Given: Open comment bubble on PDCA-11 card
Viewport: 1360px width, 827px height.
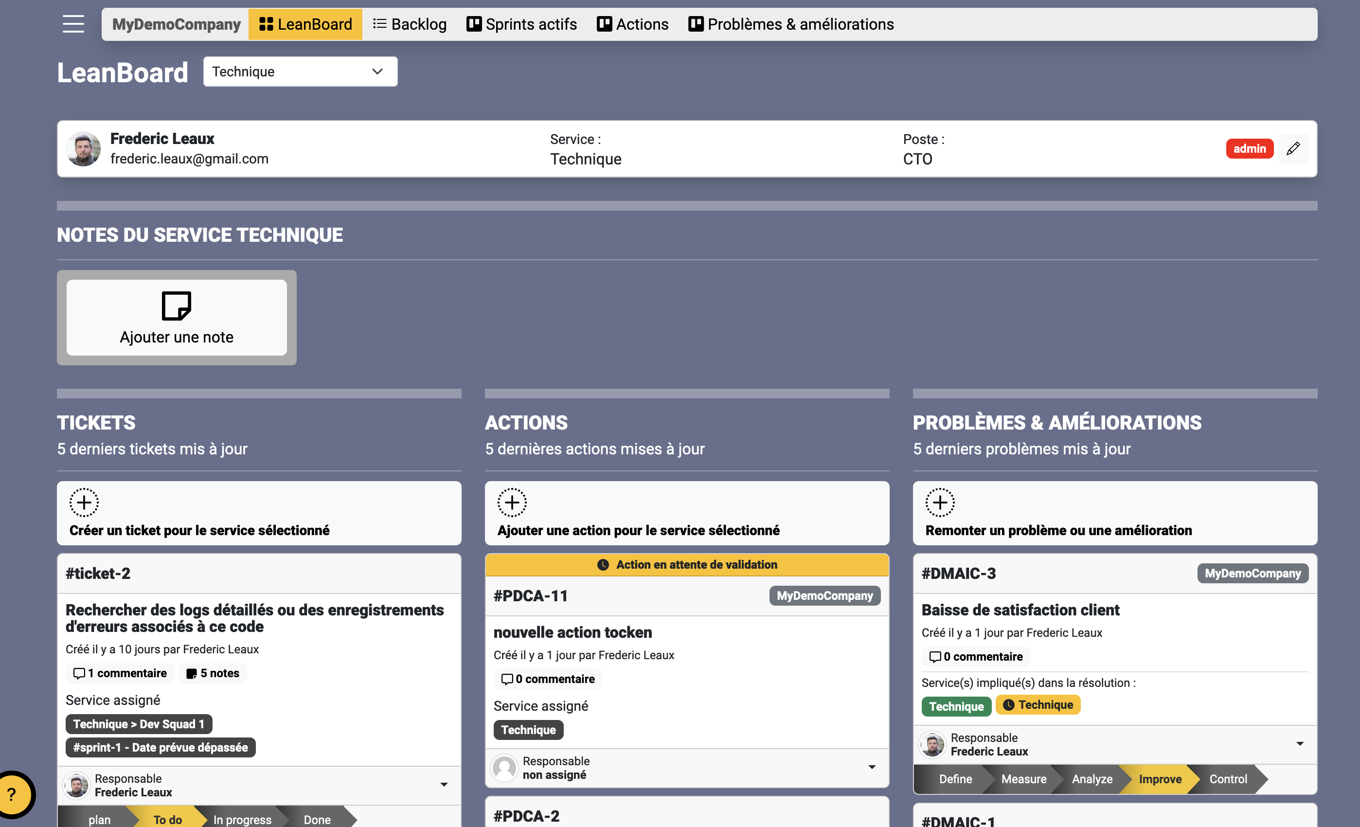Looking at the screenshot, I should [507, 679].
